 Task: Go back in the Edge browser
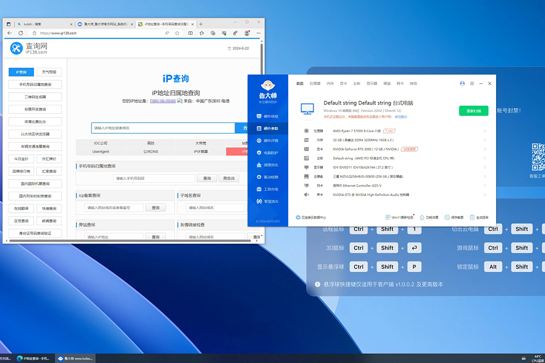pos(10,33)
